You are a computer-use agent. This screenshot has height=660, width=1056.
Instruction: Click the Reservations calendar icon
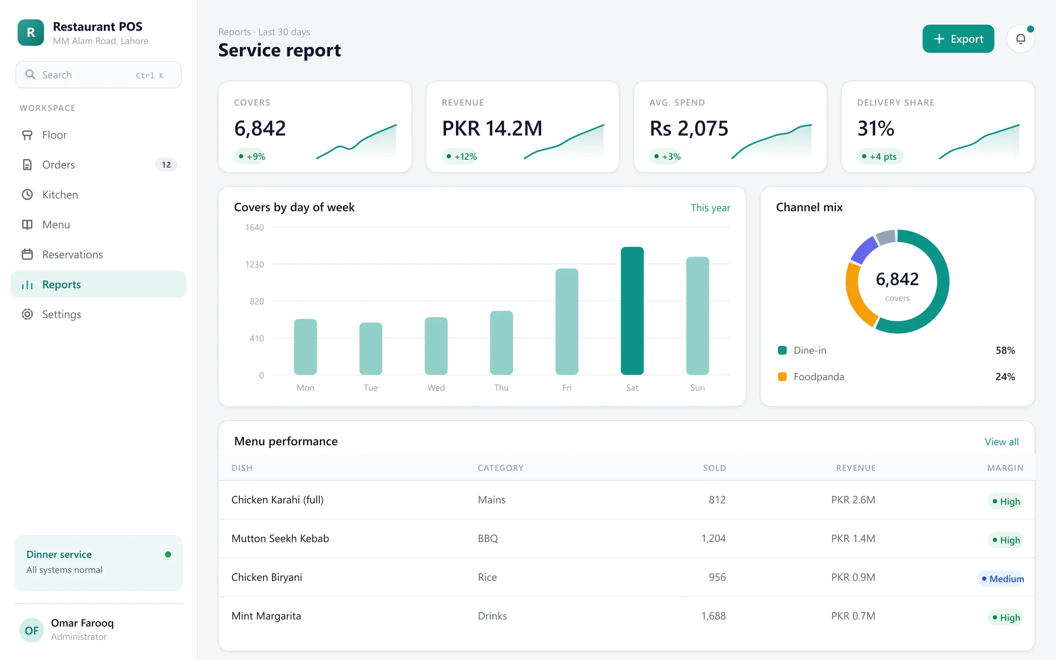pyautogui.click(x=27, y=255)
